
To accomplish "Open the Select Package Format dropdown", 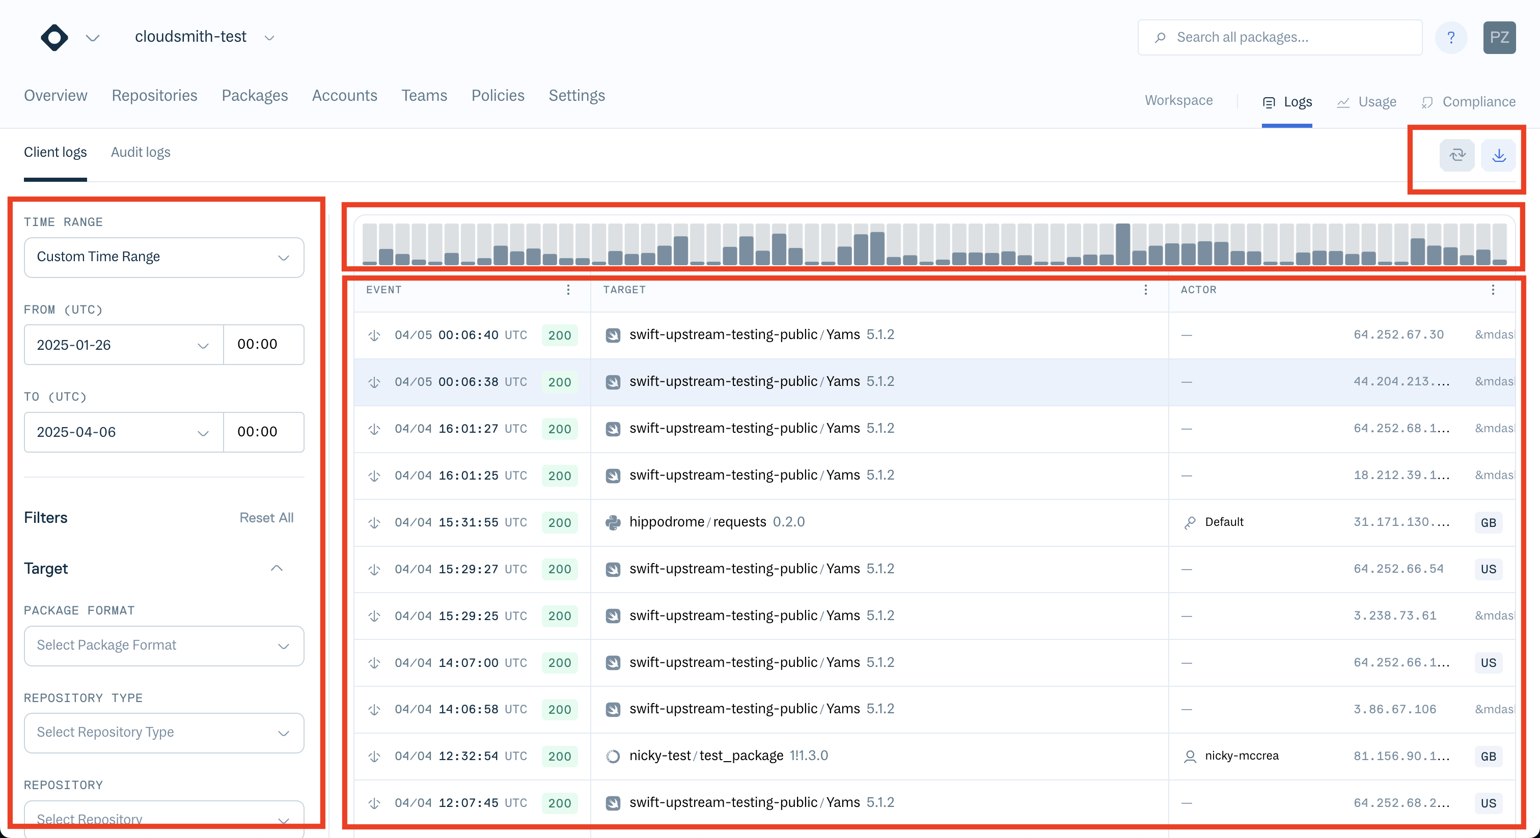I will coord(164,646).
